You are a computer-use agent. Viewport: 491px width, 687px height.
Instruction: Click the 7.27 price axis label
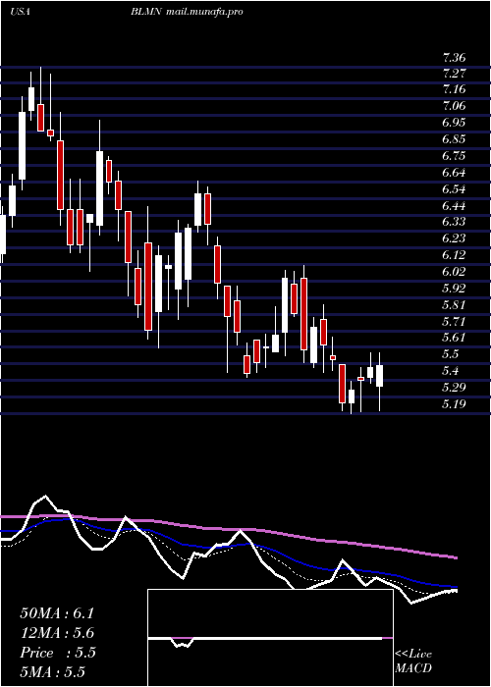(x=454, y=73)
